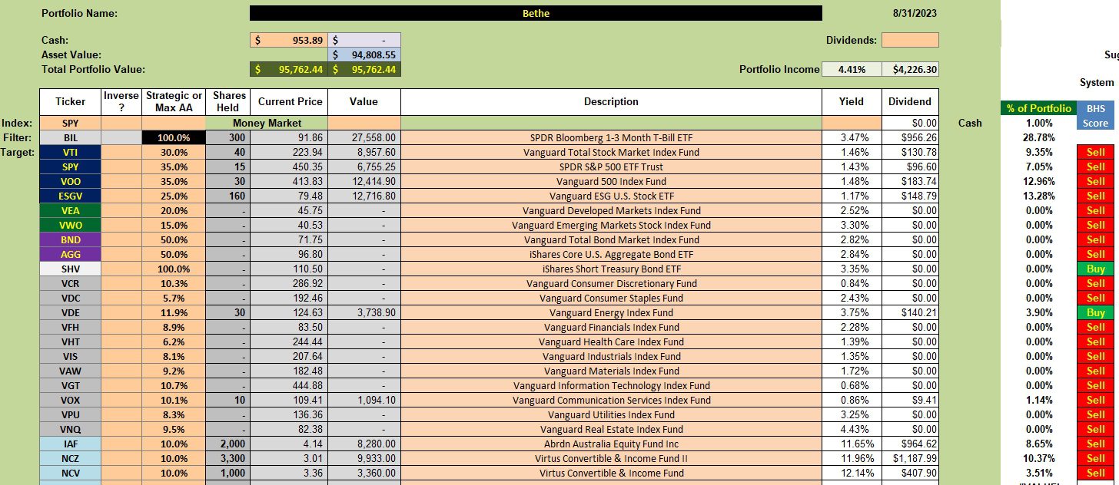Click the Sell score for VTI

[x=1095, y=152]
